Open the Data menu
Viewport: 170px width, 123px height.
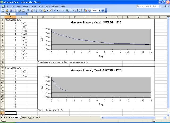coord(48,6)
